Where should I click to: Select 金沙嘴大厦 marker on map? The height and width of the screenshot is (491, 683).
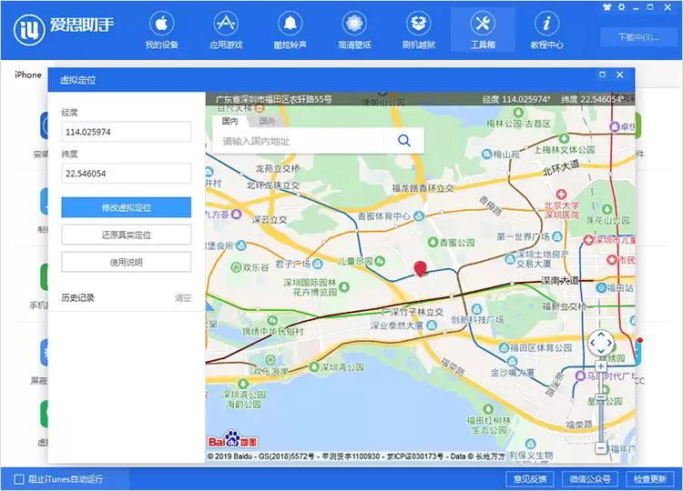[x=512, y=361]
